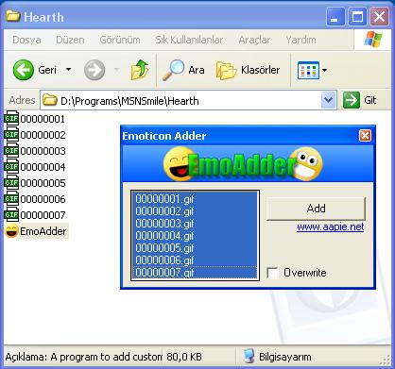Expand the views button dropdown arrow

pos(324,70)
